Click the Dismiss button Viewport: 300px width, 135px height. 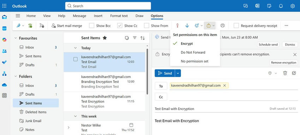tap(290, 45)
